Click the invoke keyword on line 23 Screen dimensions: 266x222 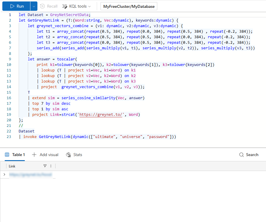pos(30,137)
